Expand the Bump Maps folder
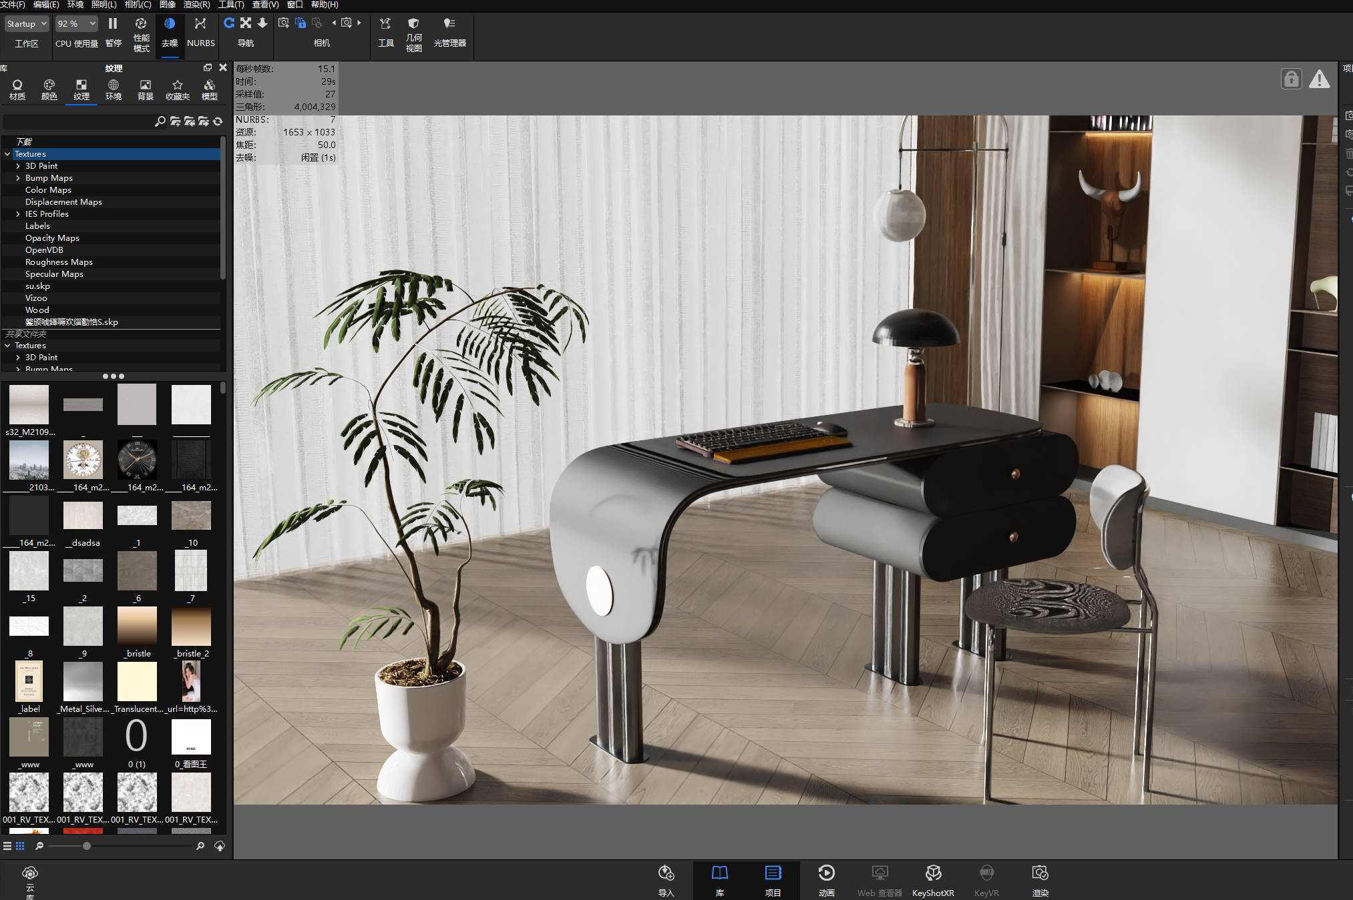1353x900 pixels. click(17, 178)
